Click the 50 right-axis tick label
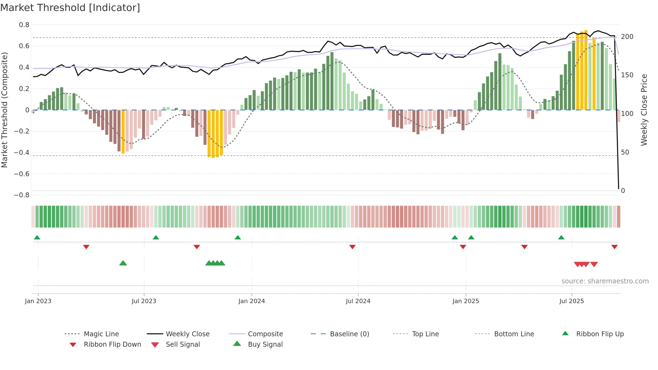The height and width of the screenshot is (370, 658). pos(625,152)
